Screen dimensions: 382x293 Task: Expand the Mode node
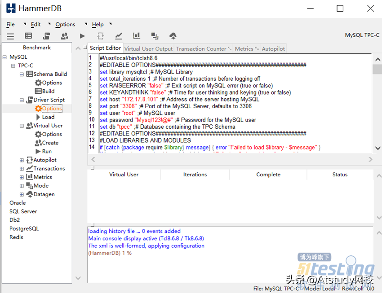point(22,186)
